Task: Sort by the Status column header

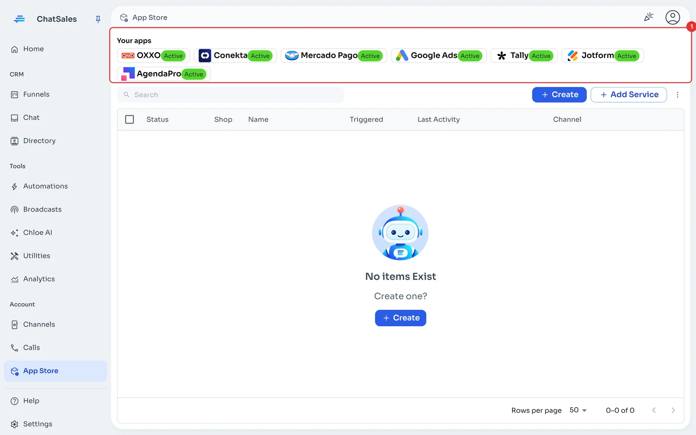Action: pyautogui.click(x=157, y=120)
